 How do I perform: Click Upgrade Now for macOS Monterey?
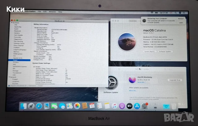coord(175,80)
